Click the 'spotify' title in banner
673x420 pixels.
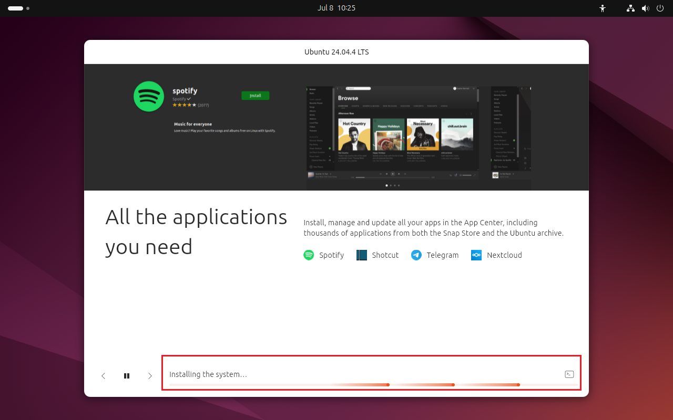(185, 91)
